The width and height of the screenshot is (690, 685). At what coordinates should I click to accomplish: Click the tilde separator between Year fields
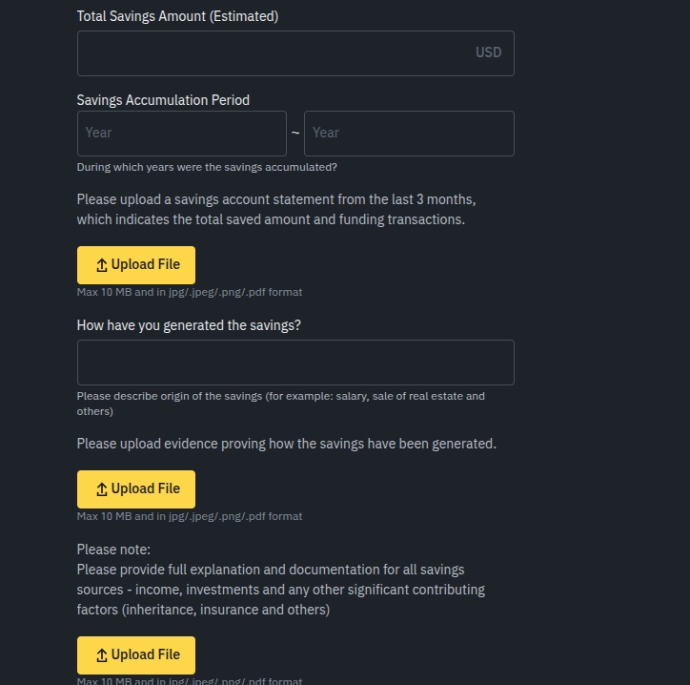click(295, 133)
